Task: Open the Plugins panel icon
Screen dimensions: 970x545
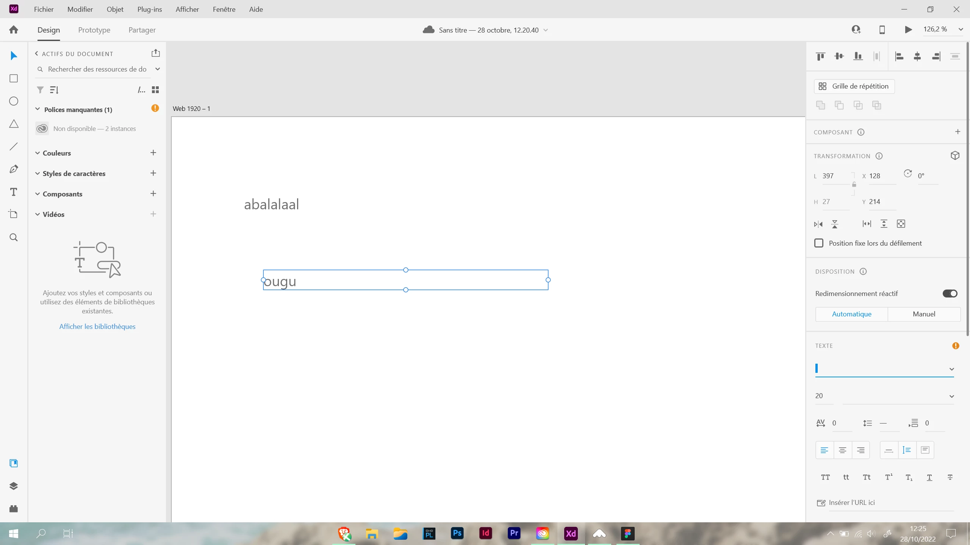Action: click(14, 508)
